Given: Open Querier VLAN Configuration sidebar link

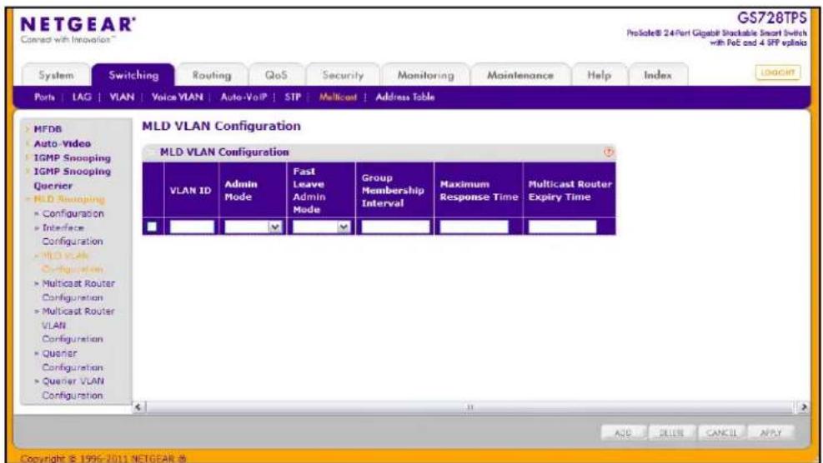Looking at the screenshot, I should click(x=73, y=388).
